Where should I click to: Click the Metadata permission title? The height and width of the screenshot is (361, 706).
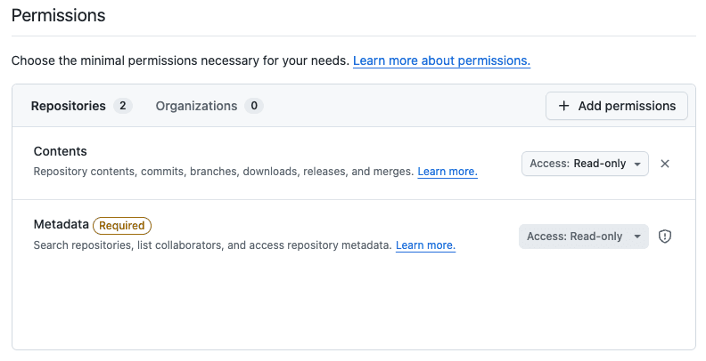coord(62,224)
